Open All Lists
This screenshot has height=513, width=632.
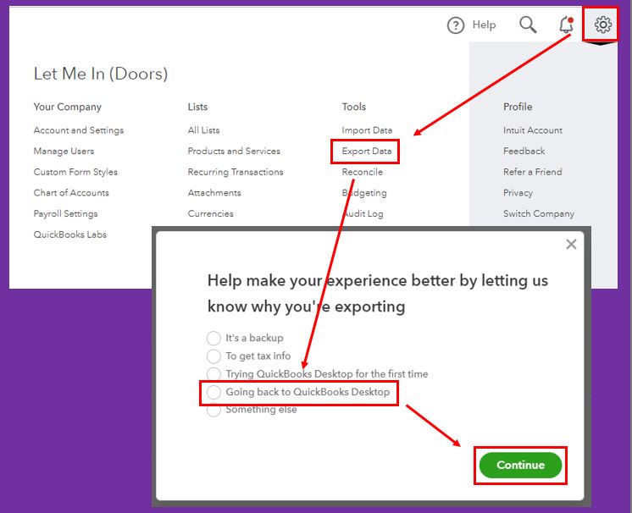point(203,130)
